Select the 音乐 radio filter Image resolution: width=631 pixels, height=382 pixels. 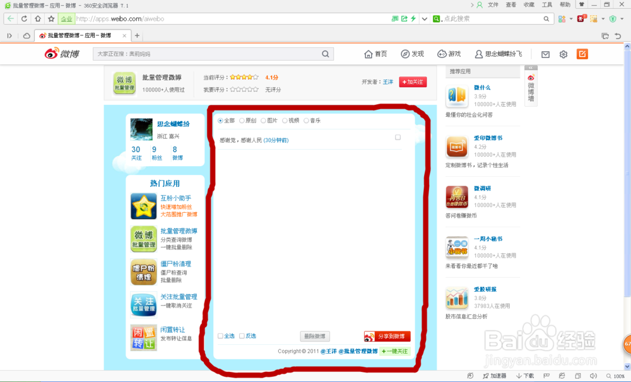pyautogui.click(x=306, y=121)
